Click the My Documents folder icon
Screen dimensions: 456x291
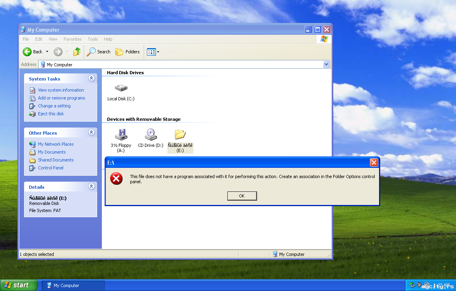pos(32,152)
